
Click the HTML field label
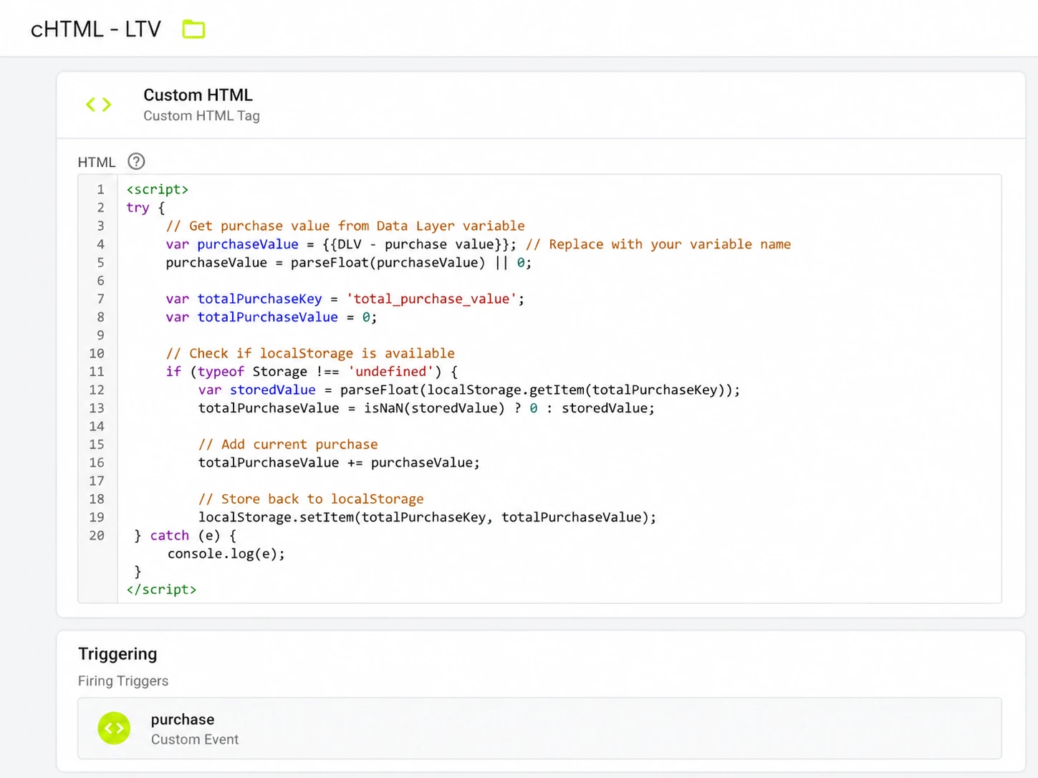coord(97,162)
